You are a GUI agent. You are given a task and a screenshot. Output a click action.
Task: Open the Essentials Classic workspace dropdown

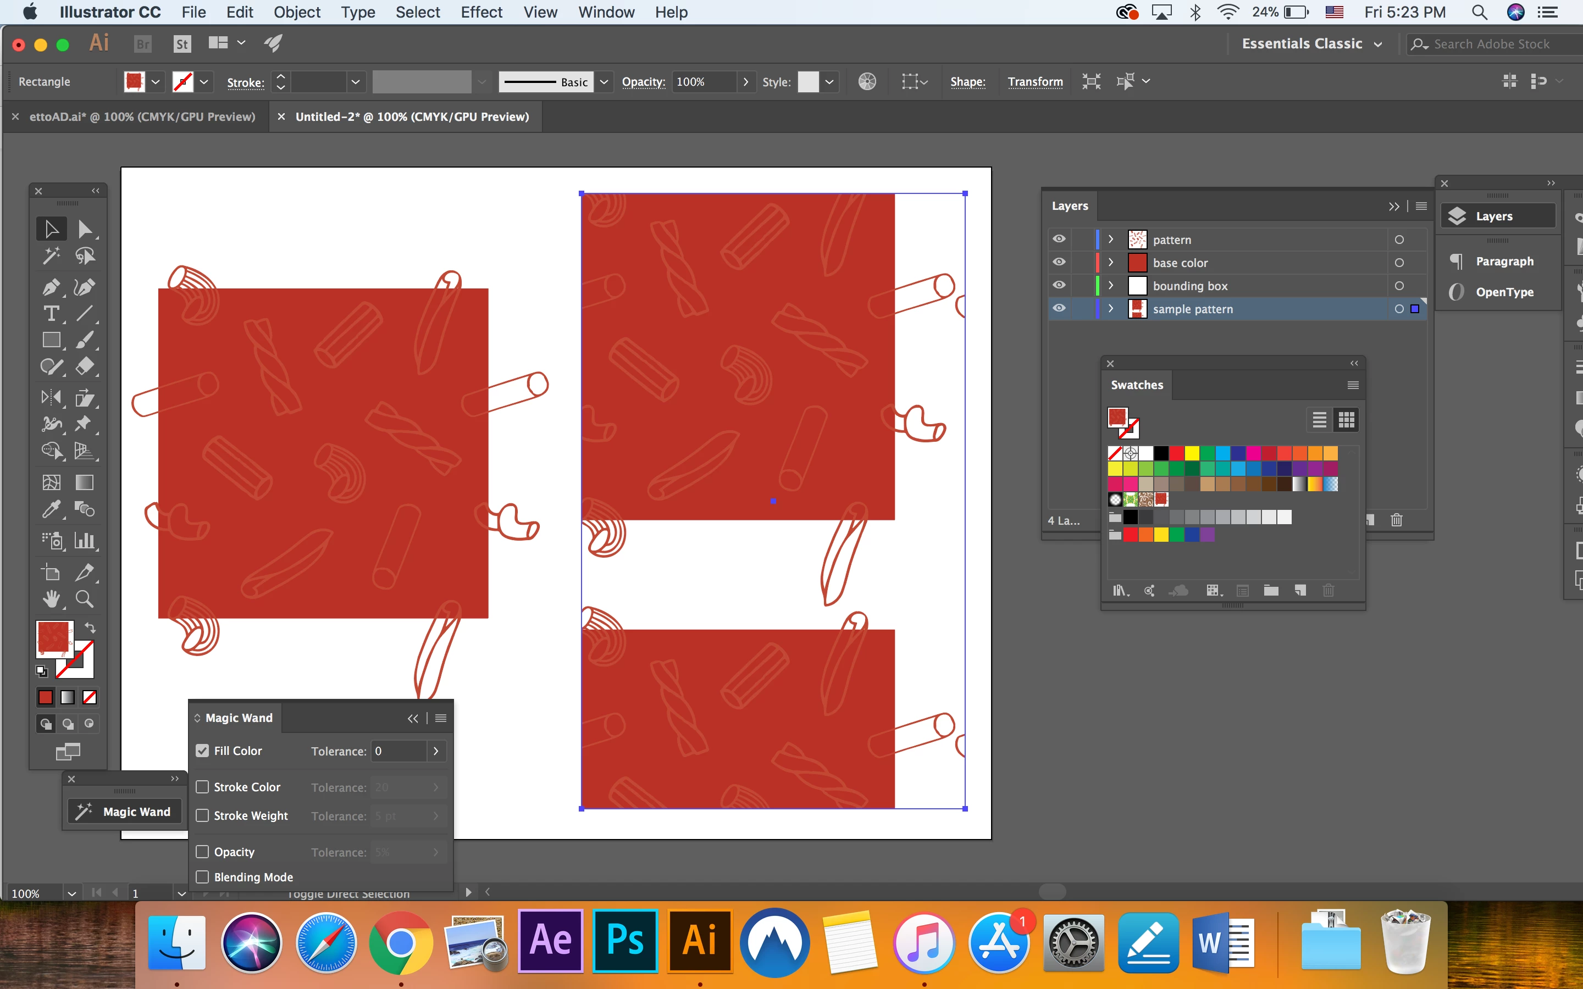coord(1311,44)
